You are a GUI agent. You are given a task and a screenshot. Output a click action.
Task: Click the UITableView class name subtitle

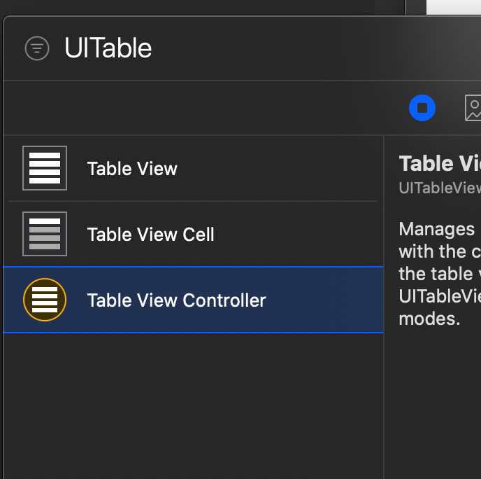point(439,188)
